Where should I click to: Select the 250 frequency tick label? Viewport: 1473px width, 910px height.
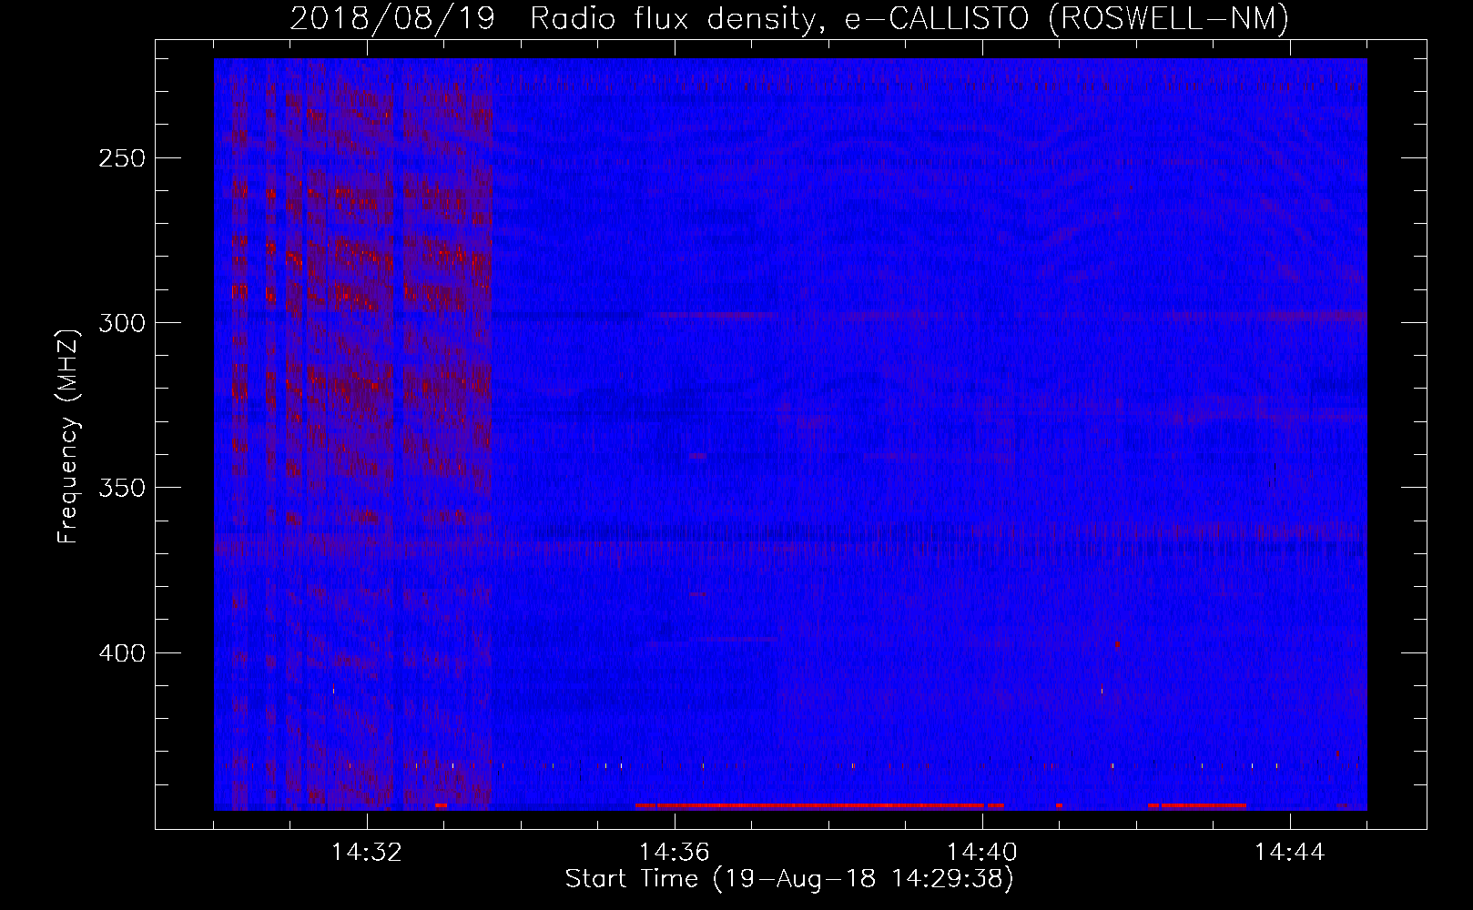pos(121,158)
